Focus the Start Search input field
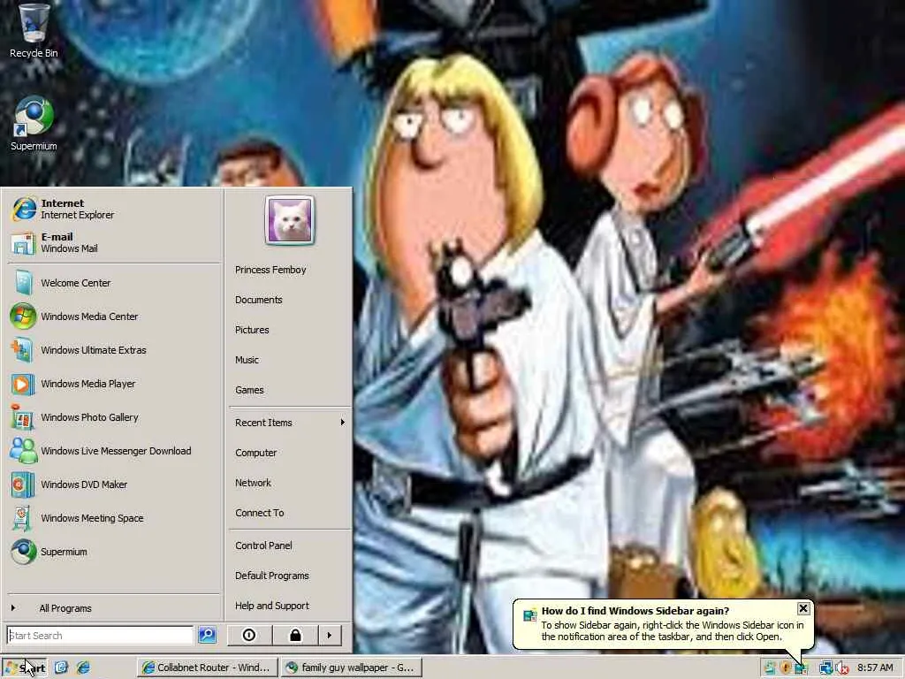This screenshot has height=679, width=905. point(100,635)
